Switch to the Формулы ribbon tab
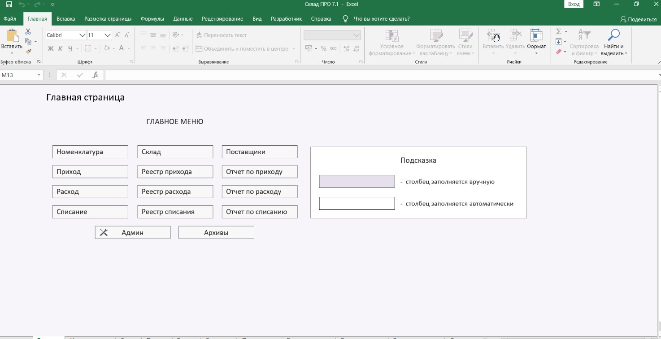This screenshot has width=661, height=339. 152,19
